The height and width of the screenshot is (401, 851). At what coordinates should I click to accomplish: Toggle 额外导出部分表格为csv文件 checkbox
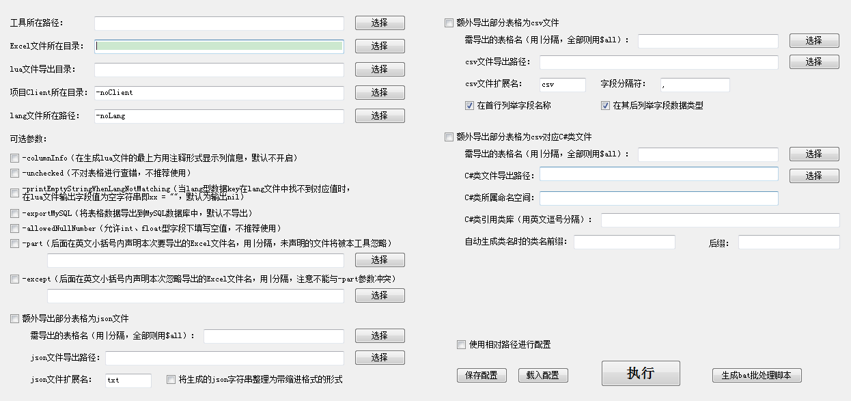[449, 23]
